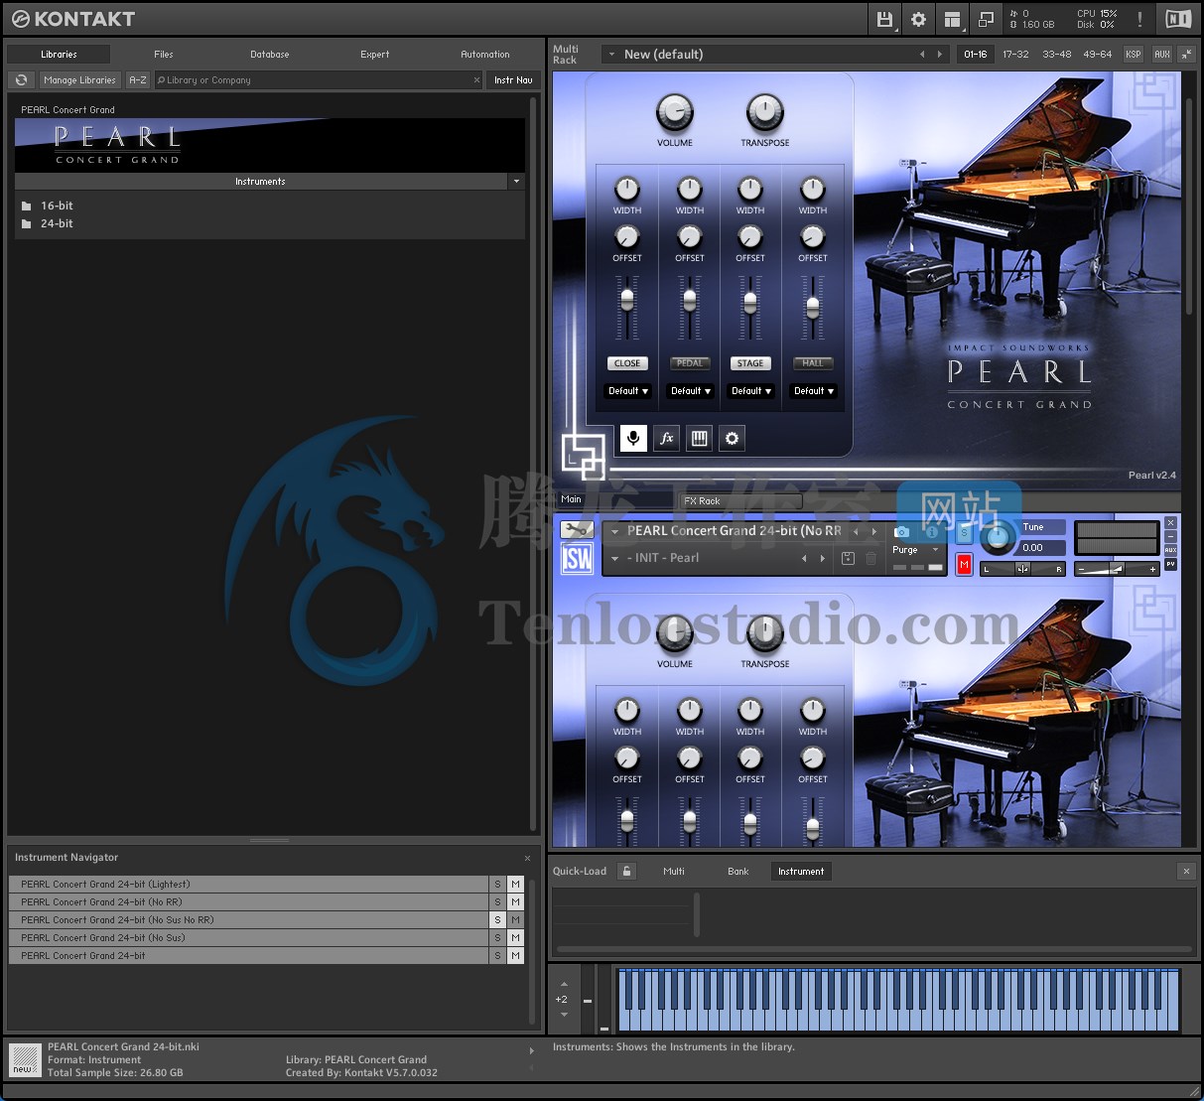
Task: Open the New (default) multi dropdown
Action: [x=612, y=55]
